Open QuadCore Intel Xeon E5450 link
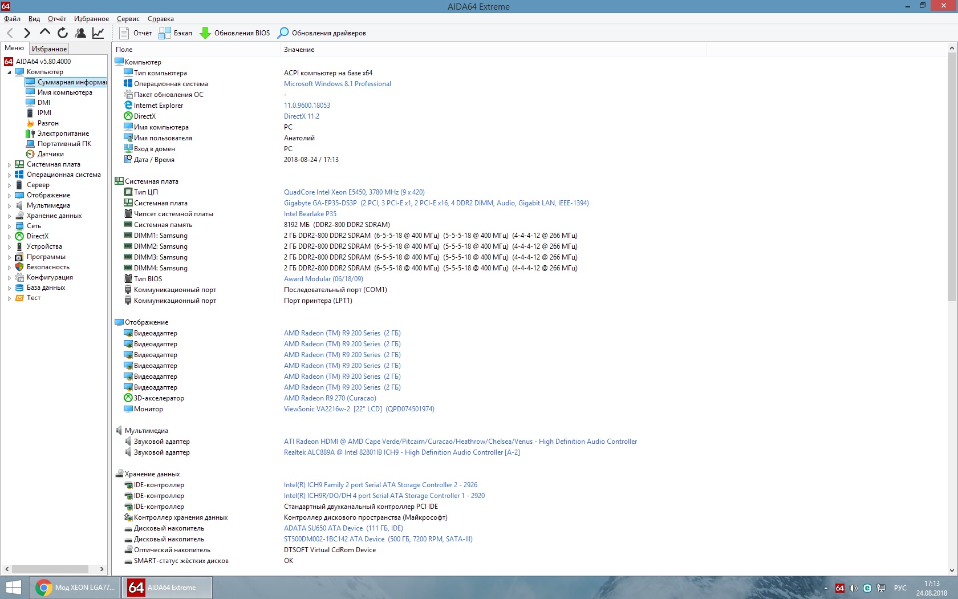 click(x=354, y=192)
